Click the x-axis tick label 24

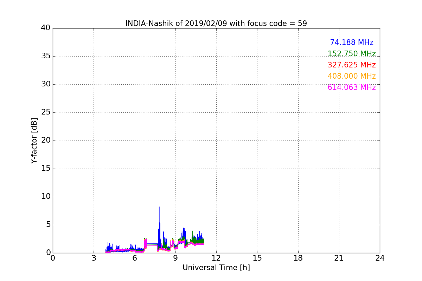(380, 258)
